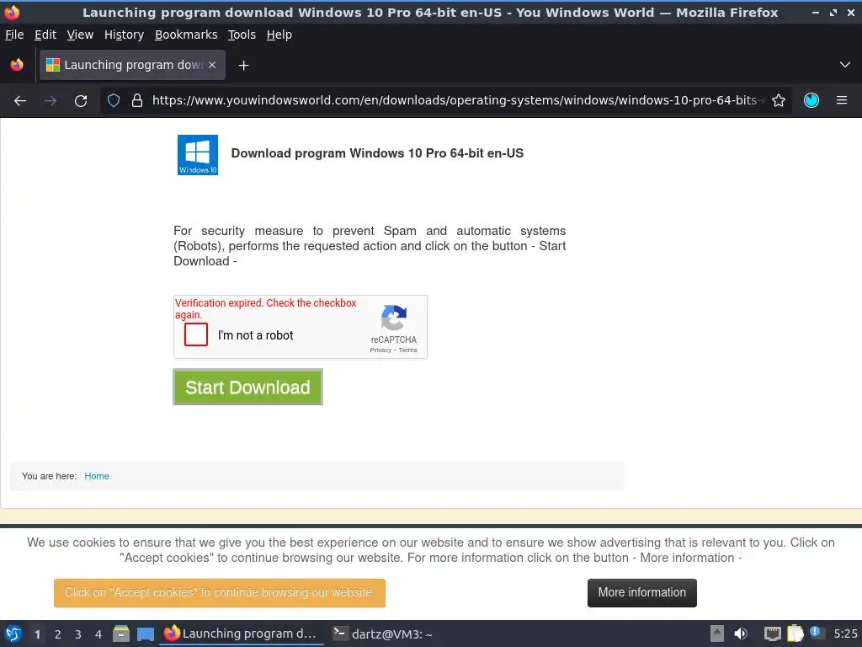Switch to workspace 2
The height and width of the screenshot is (647, 862).
(x=58, y=634)
